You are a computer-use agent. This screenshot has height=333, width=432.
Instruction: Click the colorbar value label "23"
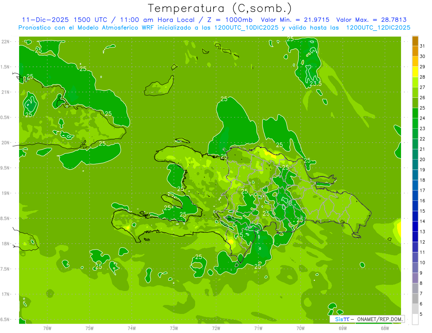(423, 129)
